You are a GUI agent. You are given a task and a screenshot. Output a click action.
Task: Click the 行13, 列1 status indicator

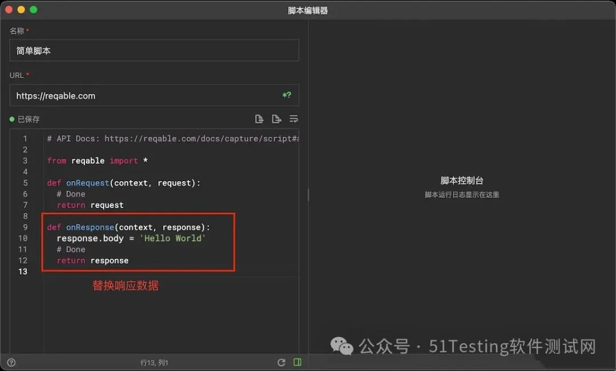tap(154, 362)
